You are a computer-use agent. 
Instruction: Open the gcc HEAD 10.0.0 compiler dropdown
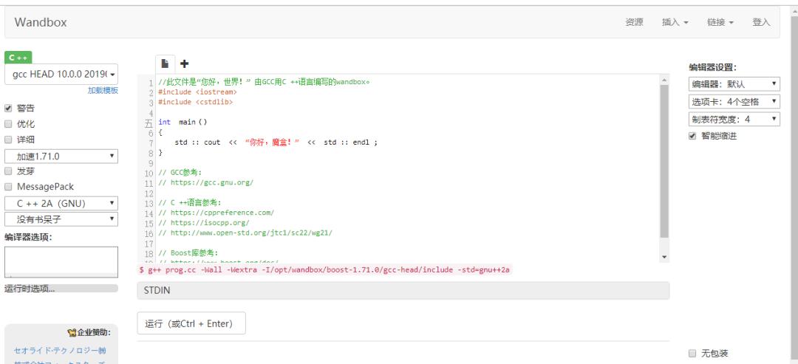[x=61, y=75]
